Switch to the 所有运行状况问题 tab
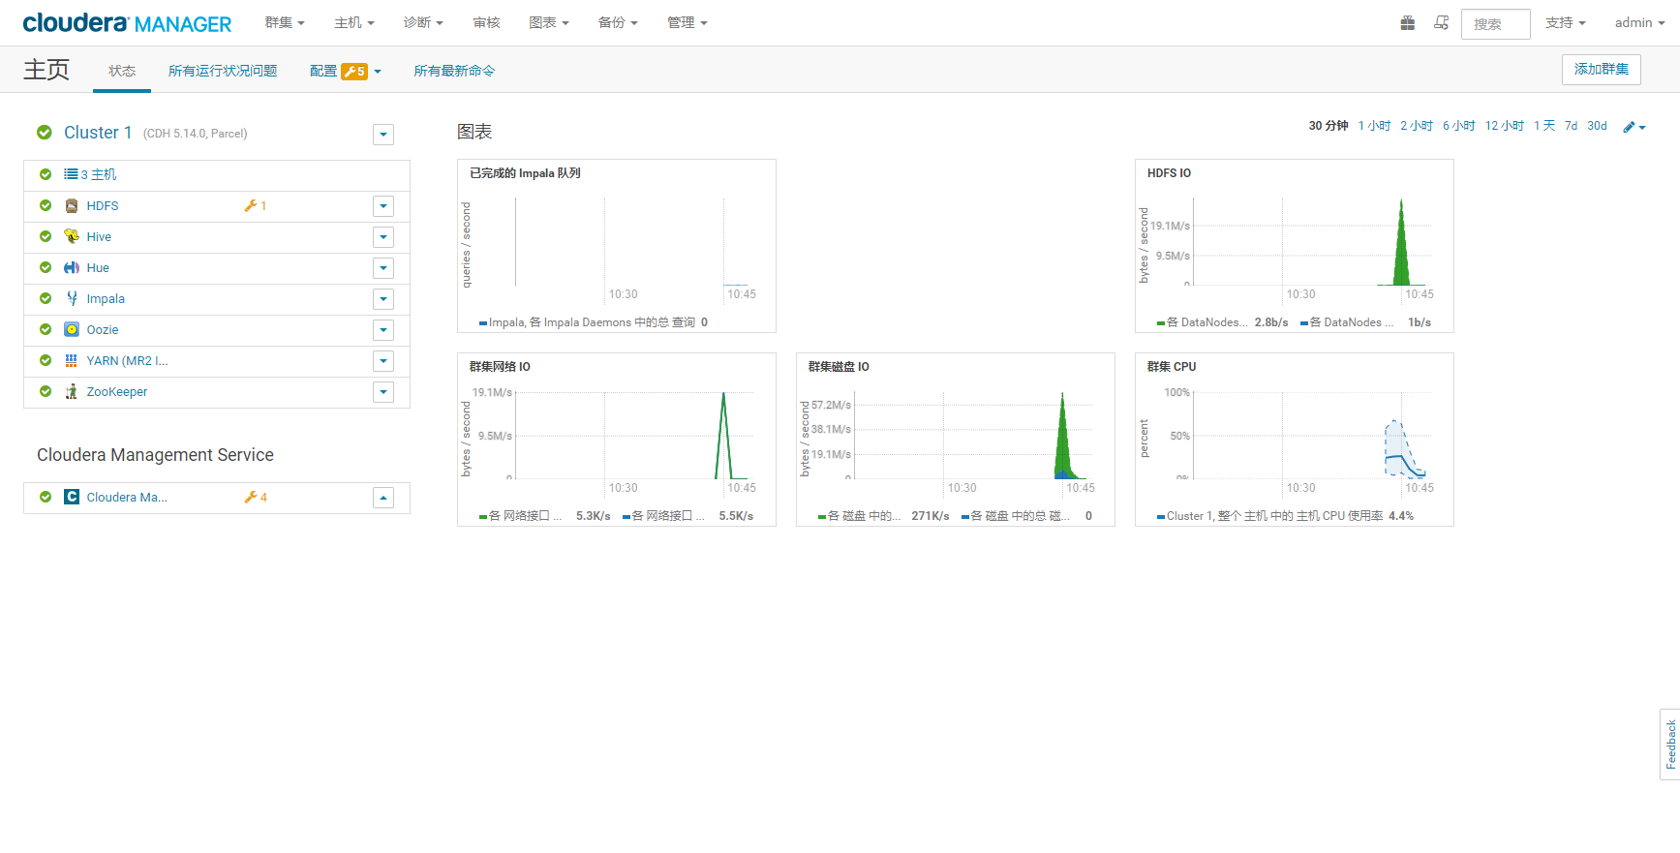 pyautogui.click(x=223, y=71)
